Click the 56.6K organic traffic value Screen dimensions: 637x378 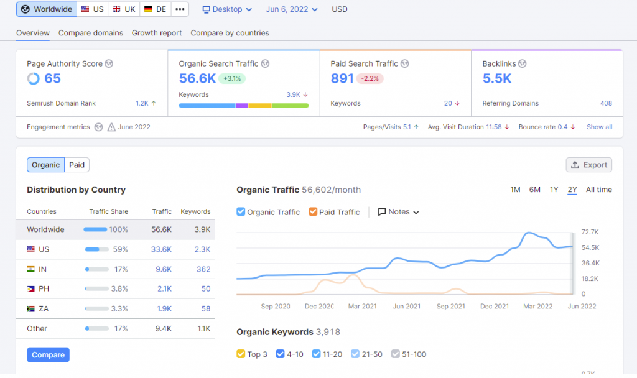(x=197, y=78)
